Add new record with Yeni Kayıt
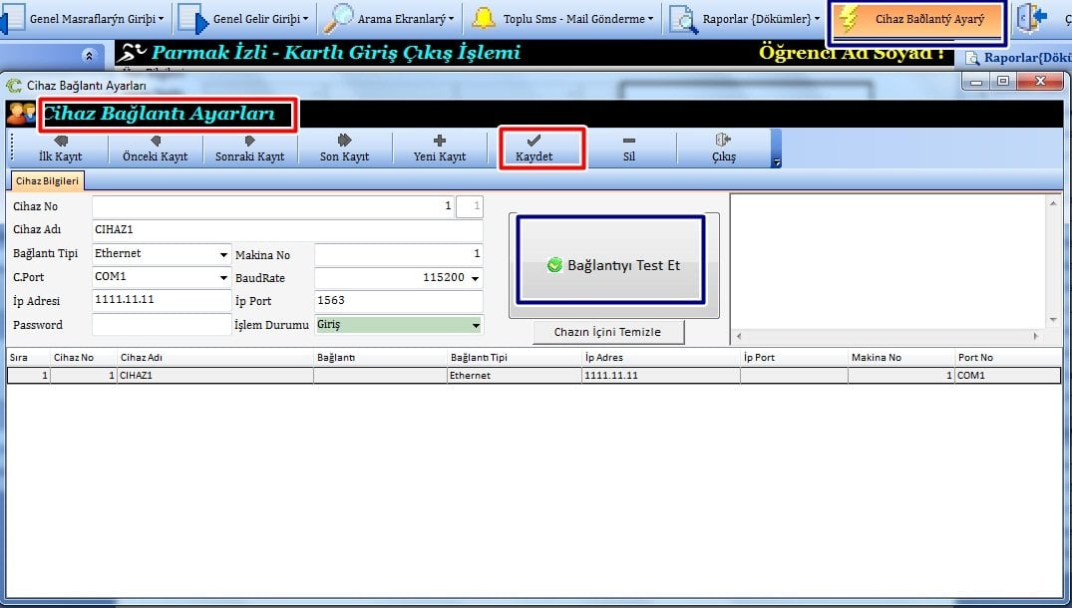The width and height of the screenshot is (1072, 608). point(440,148)
